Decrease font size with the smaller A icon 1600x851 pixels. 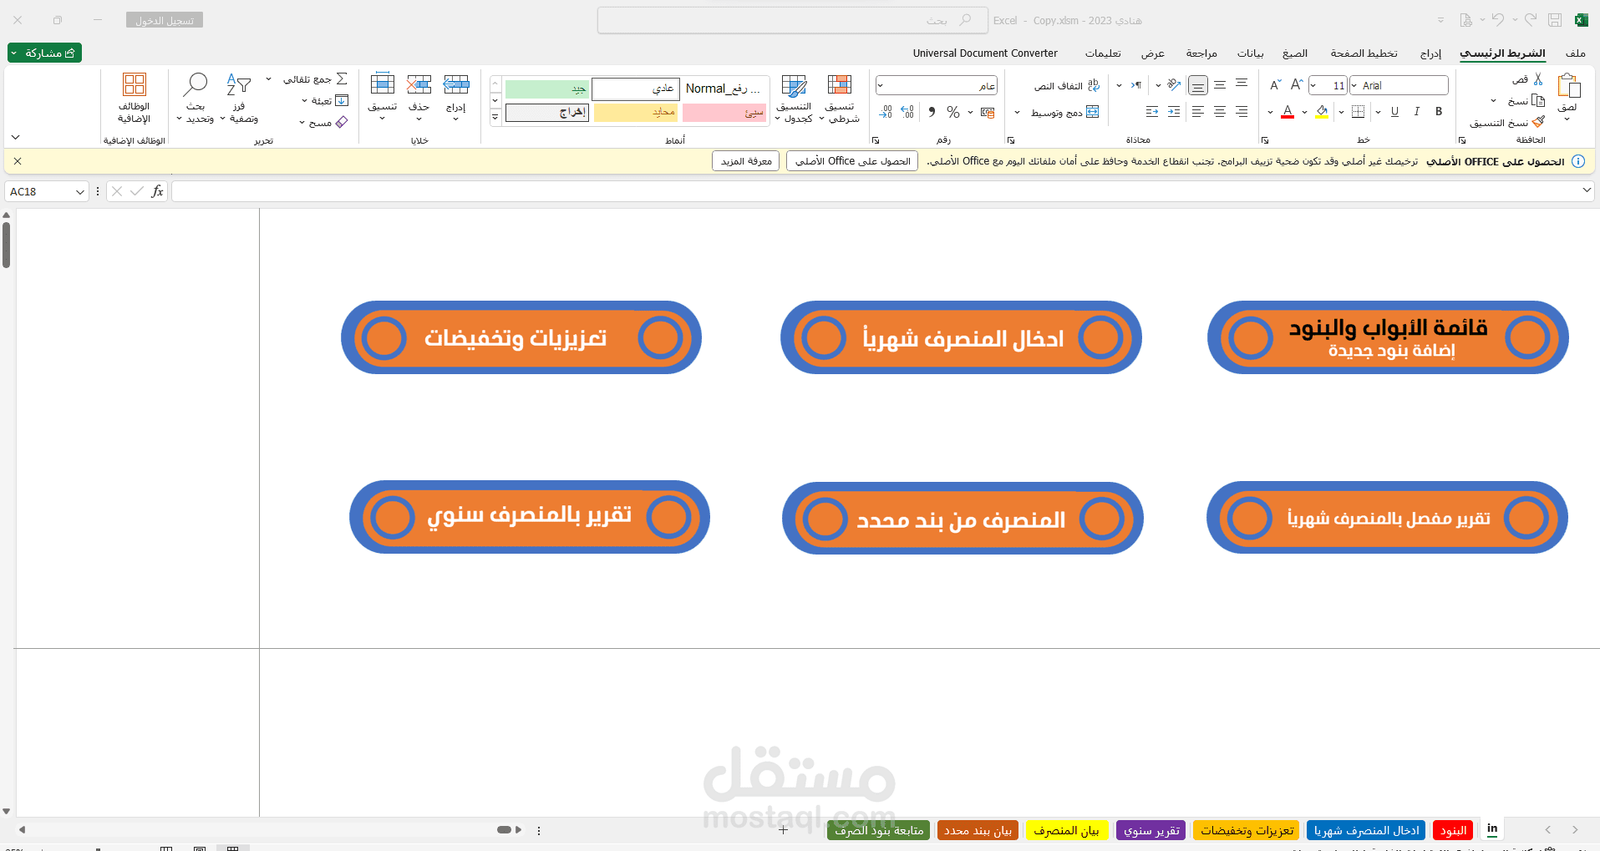(x=1276, y=85)
